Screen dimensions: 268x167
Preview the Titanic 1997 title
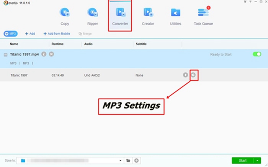(185, 75)
